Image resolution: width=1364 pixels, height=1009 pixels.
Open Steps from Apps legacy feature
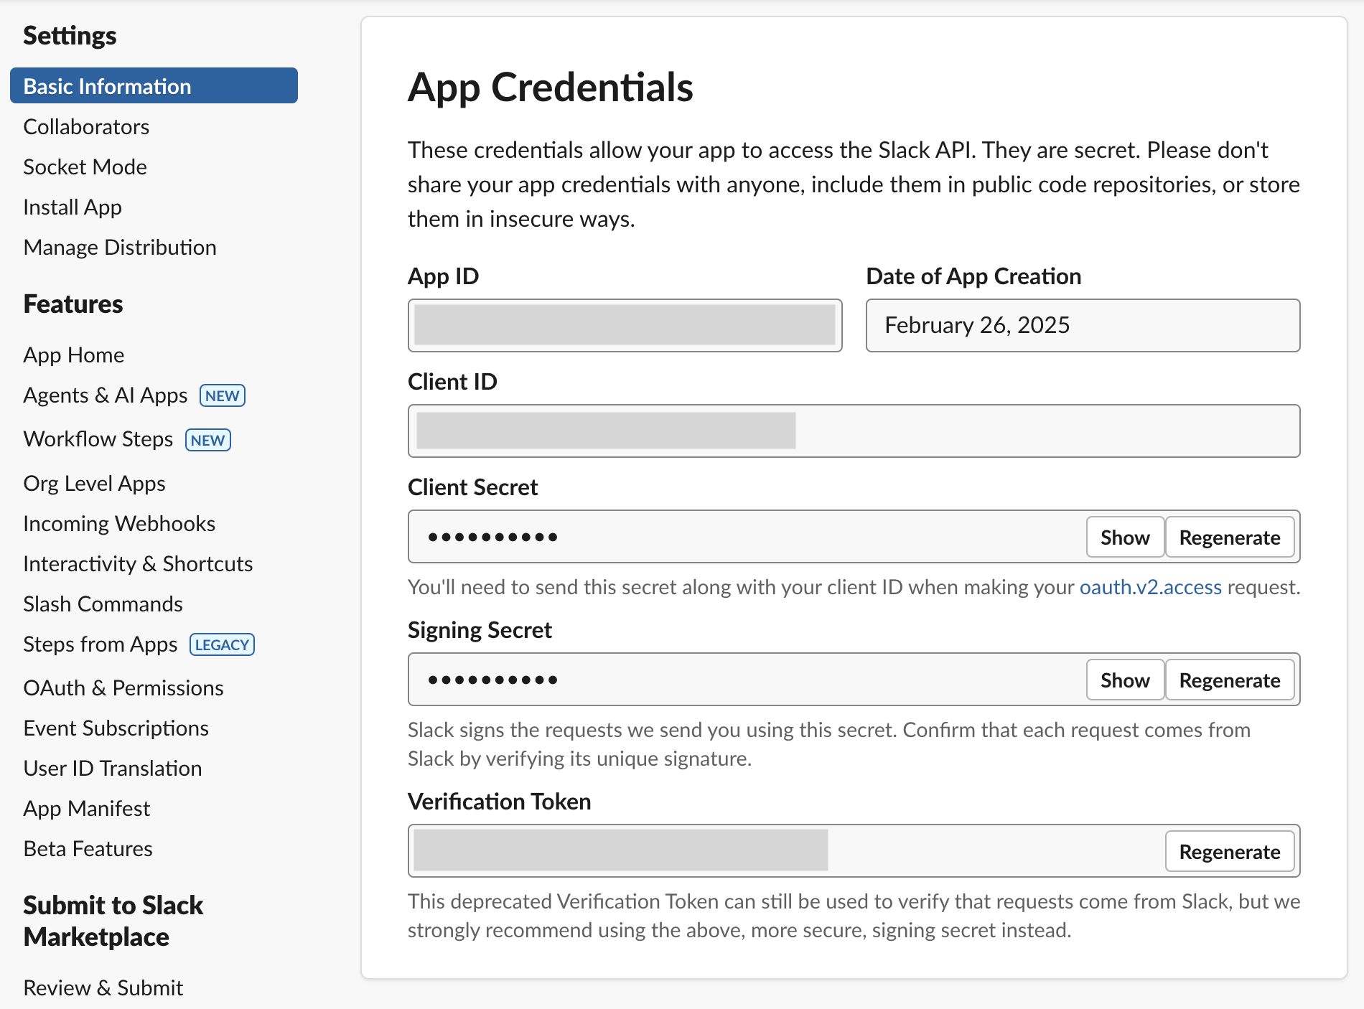[101, 644]
